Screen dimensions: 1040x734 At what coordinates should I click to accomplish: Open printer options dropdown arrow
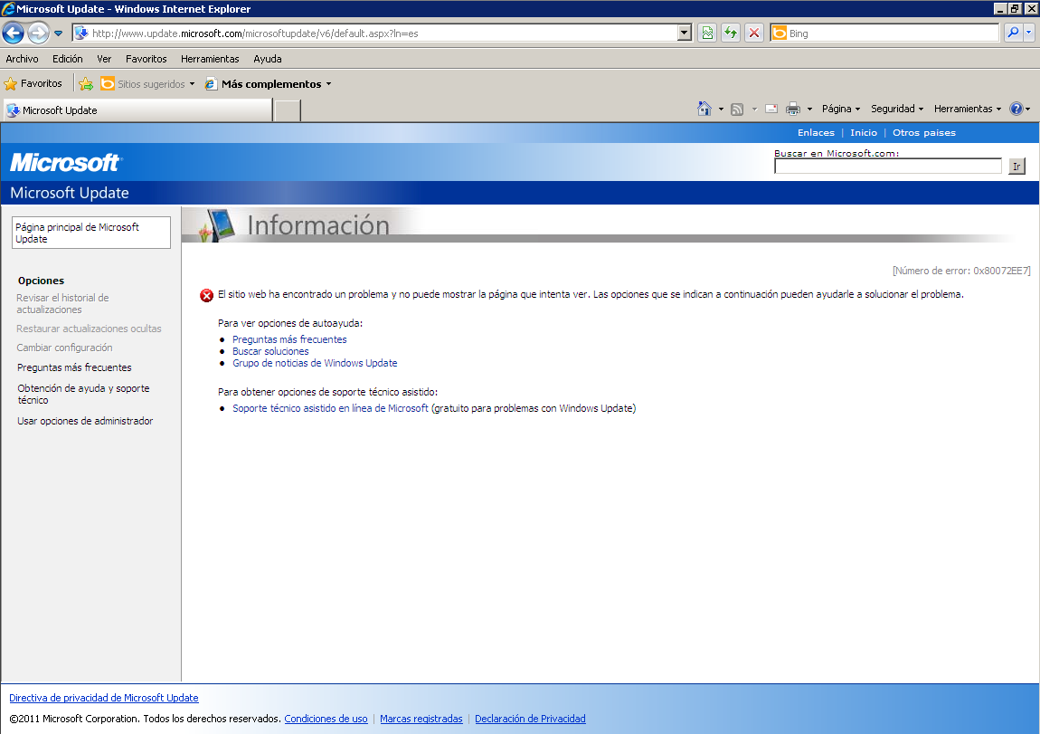809,109
